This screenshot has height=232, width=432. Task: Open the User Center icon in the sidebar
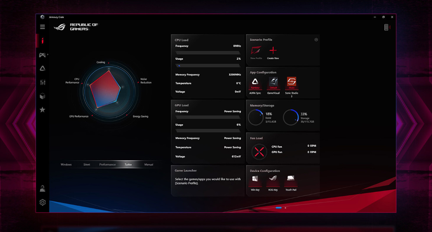(42, 189)
